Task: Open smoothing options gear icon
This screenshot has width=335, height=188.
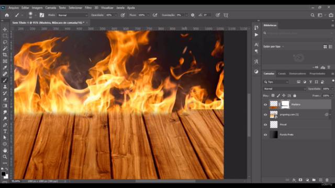Action: (193, 15)
